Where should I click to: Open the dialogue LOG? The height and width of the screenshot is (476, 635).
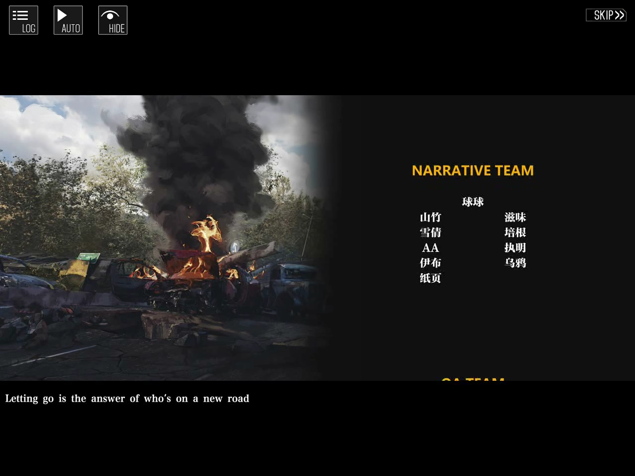click(23, 20)
